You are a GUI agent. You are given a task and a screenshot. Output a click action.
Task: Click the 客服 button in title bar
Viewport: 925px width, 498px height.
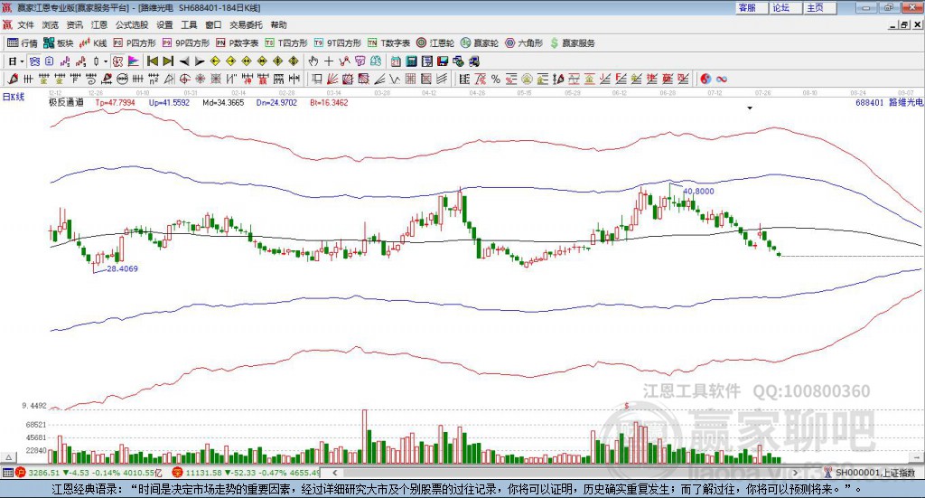752,7
